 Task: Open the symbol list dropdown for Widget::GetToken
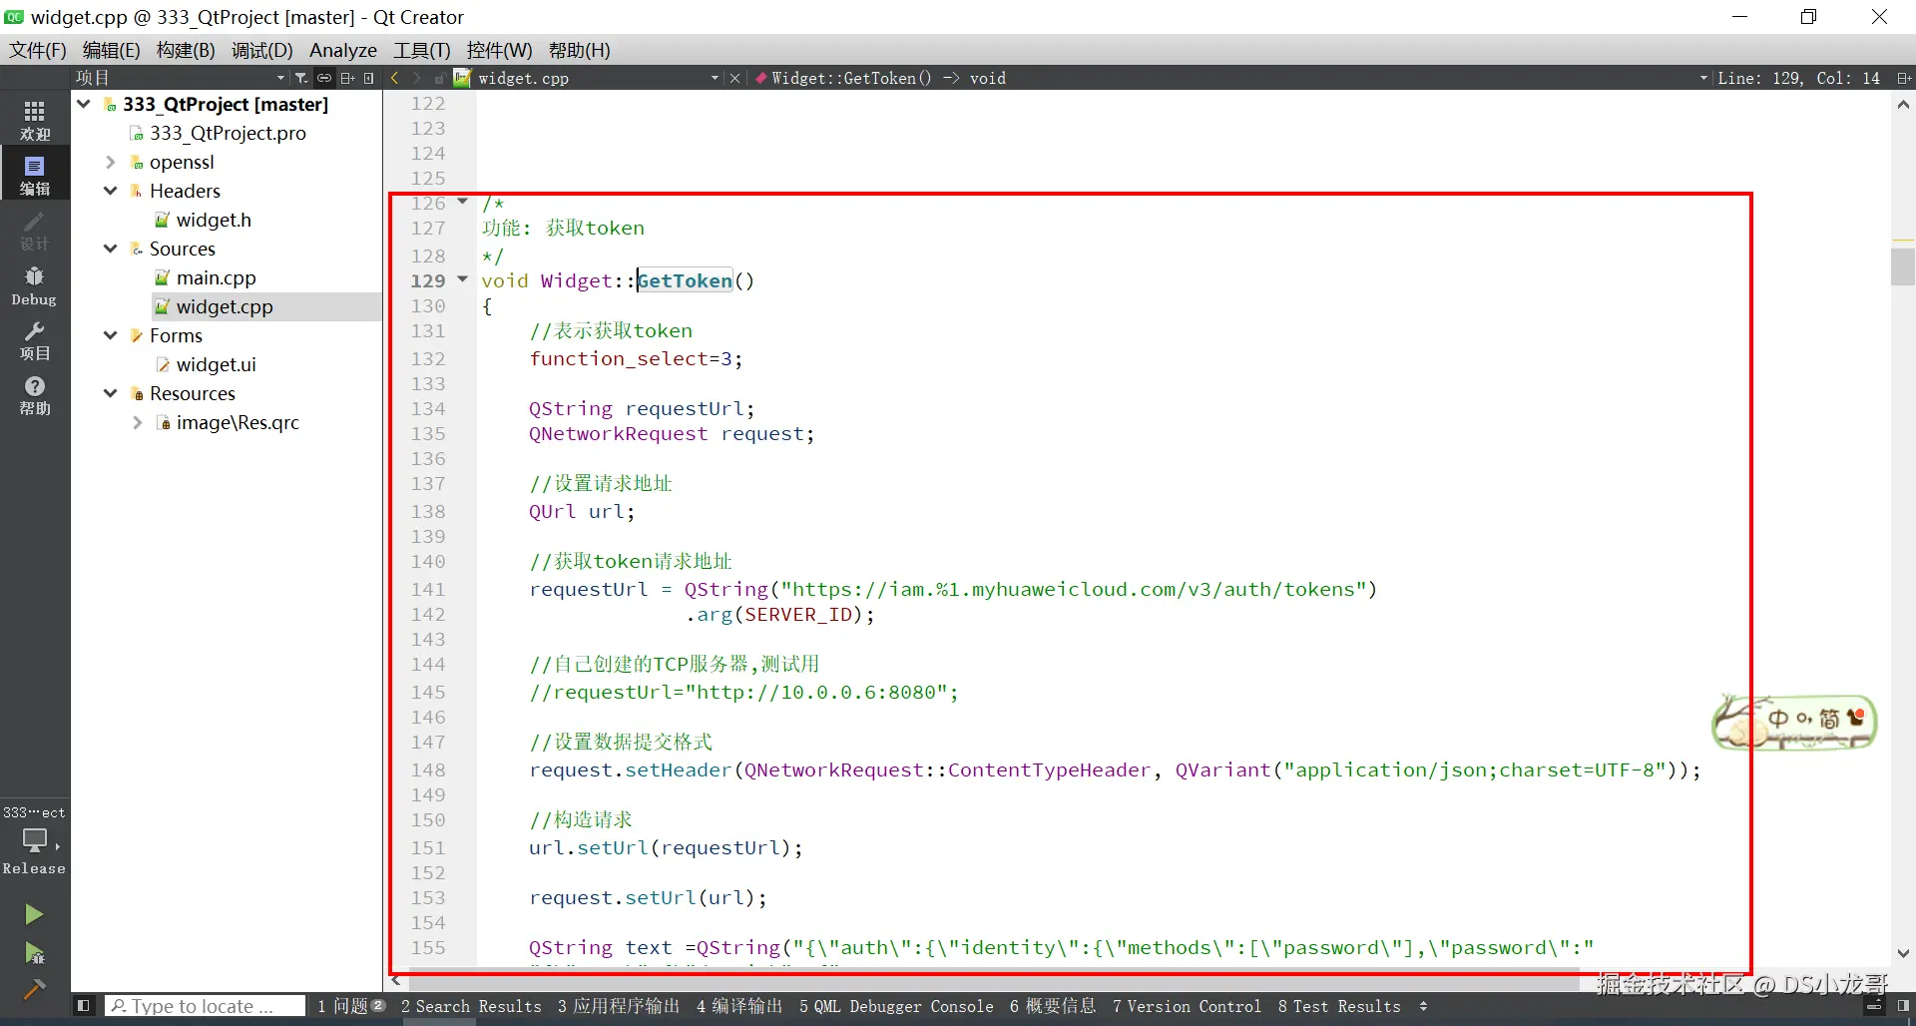pyautogui.click(x=1703, y=78)
